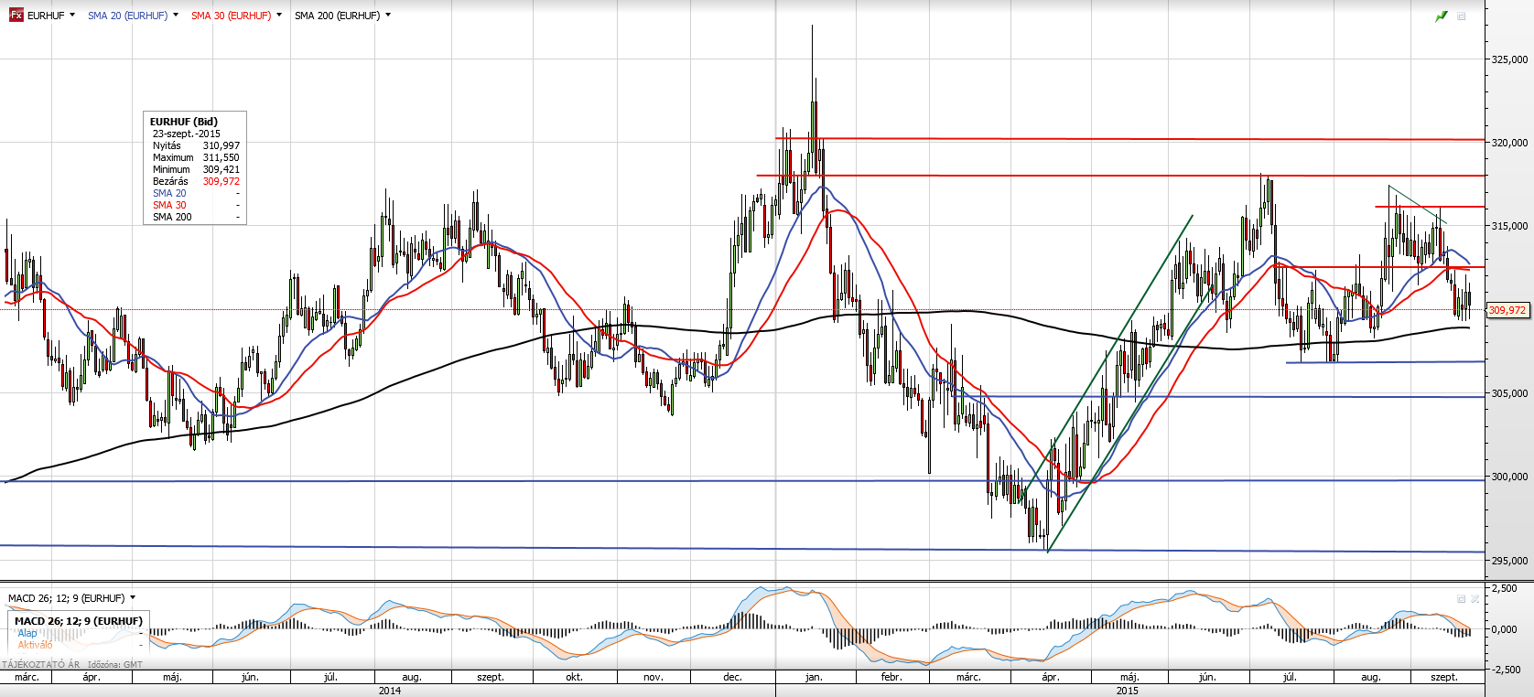This screenshot has width=1534, height=697.
Task: Click SMA 20 row inside the info box
Action: pos(196,193)
